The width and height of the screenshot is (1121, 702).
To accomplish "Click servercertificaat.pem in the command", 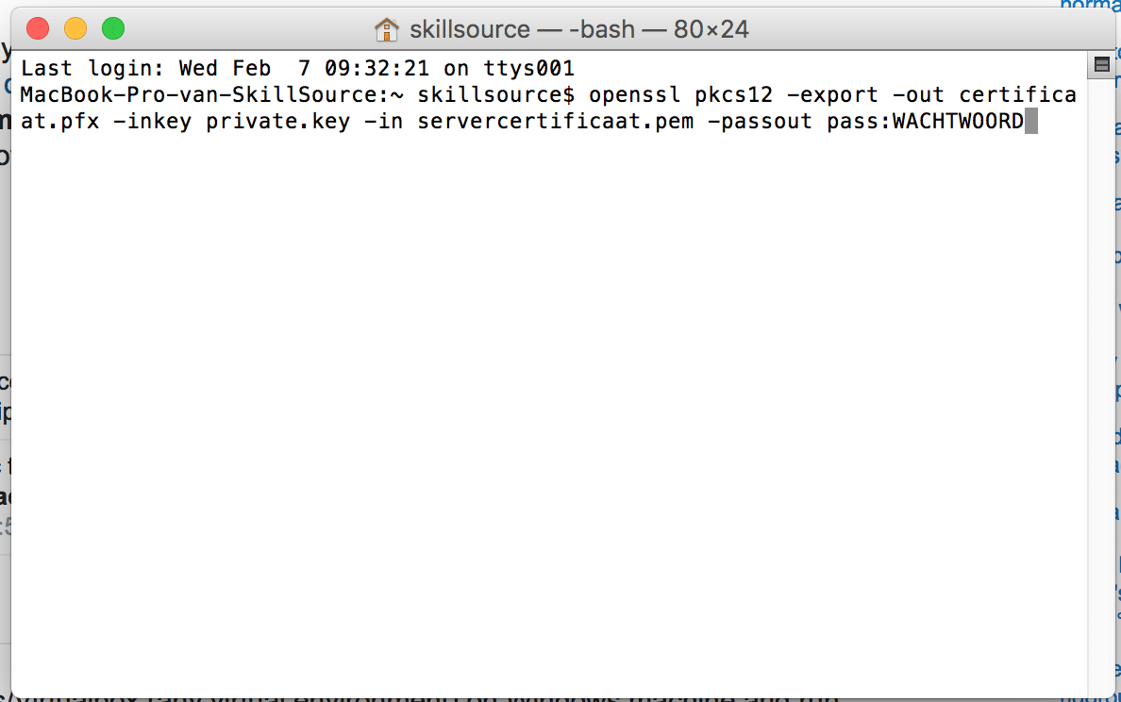I will (x=555, y=121).
